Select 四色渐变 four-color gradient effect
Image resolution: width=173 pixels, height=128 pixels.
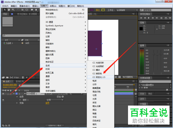coord(100,121)
